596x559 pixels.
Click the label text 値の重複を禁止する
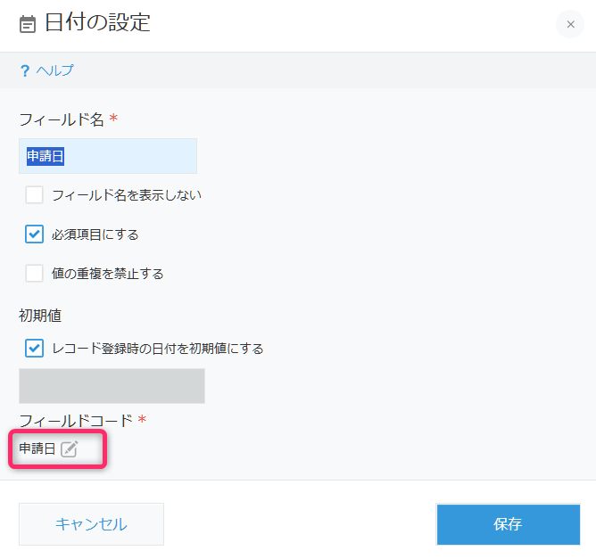(x=108, y=274)
